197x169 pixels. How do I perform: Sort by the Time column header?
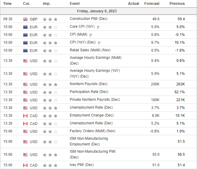point(7,4)
